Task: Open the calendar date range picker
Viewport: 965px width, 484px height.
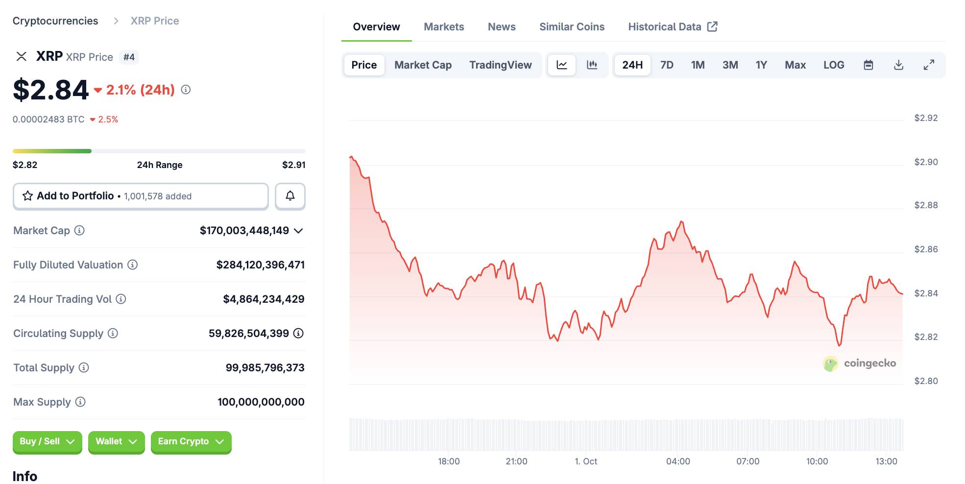Action: pos(868,65)
